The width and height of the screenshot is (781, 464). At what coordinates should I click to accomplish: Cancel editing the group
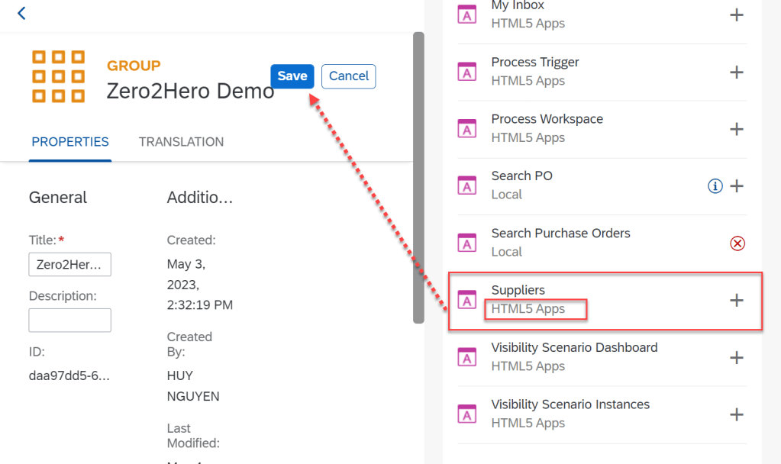pyautogui.click(x=348, y=76)
